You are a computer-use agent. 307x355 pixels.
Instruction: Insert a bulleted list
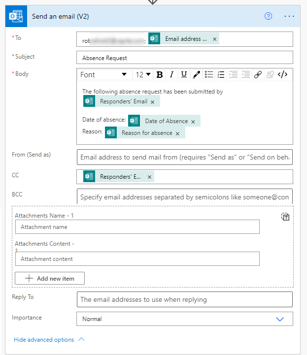coord(208,74)
